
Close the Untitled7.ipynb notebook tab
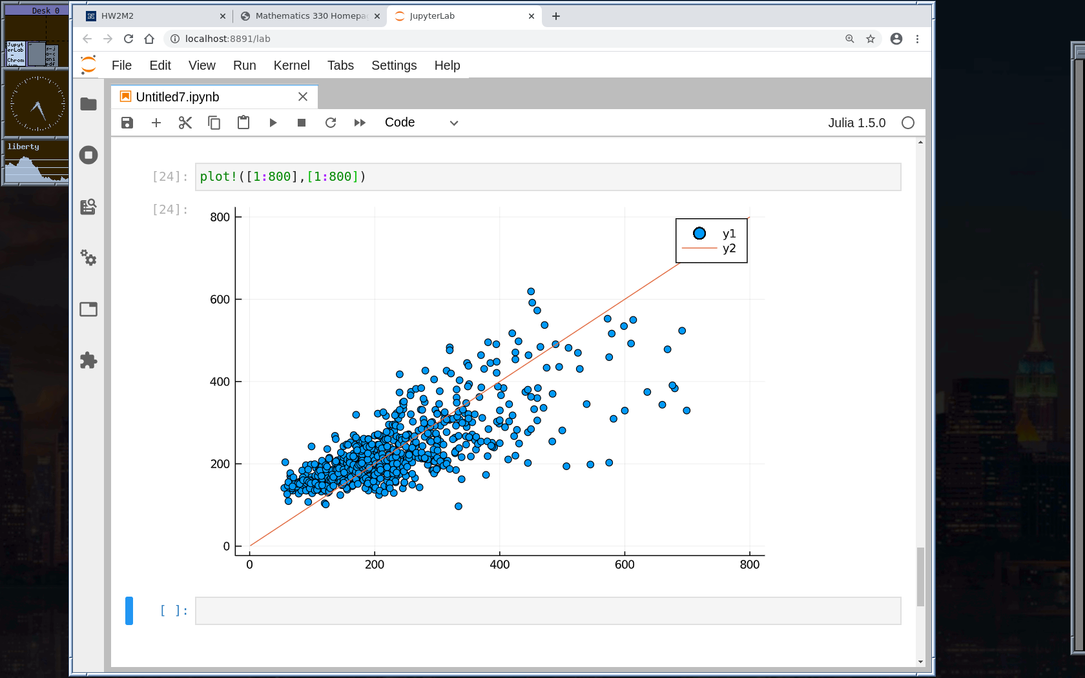(303, 97)
